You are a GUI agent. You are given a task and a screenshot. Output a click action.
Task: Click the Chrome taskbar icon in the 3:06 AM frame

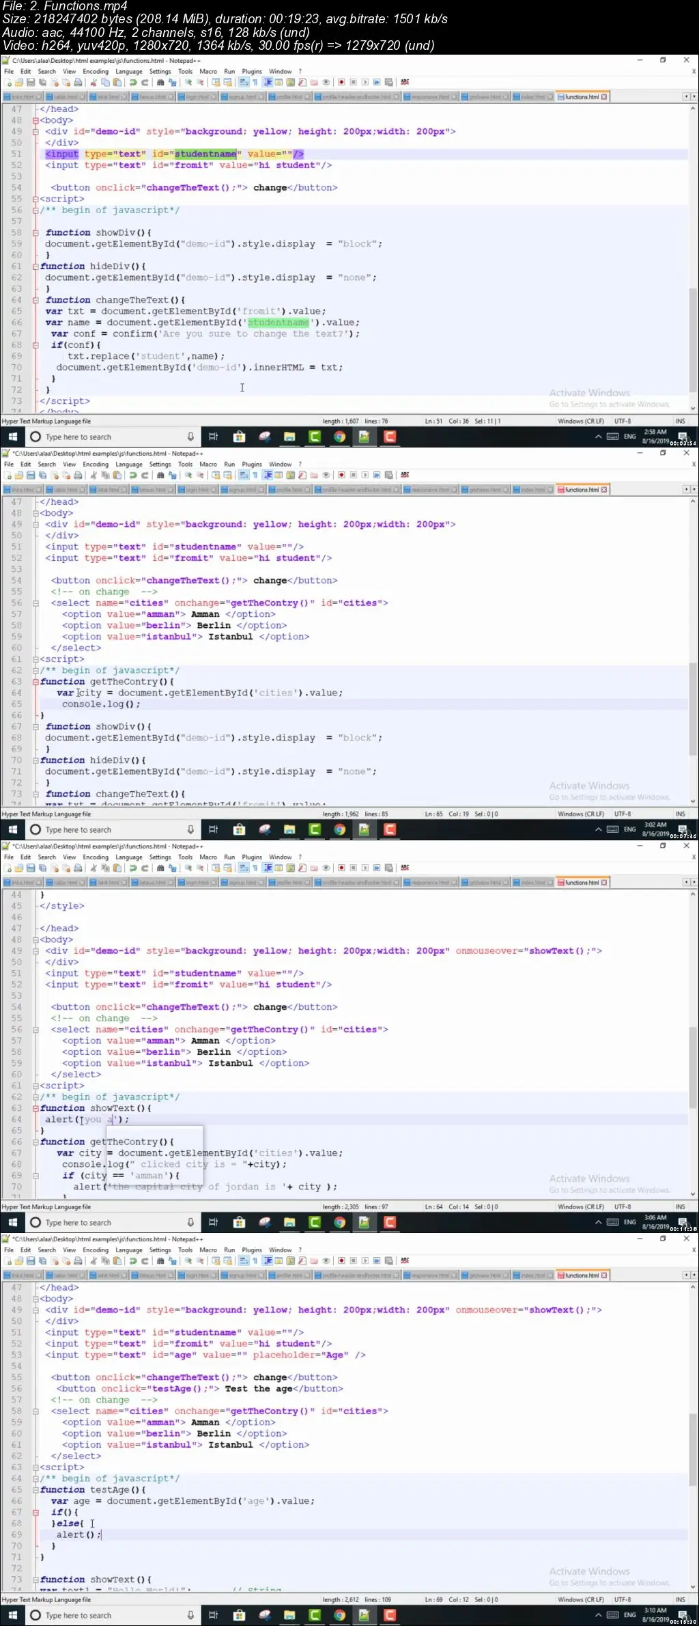[x=339, y=1223]
